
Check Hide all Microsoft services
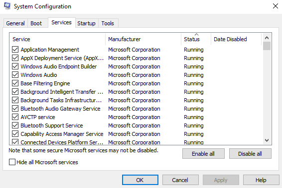[x=12, y=162]
